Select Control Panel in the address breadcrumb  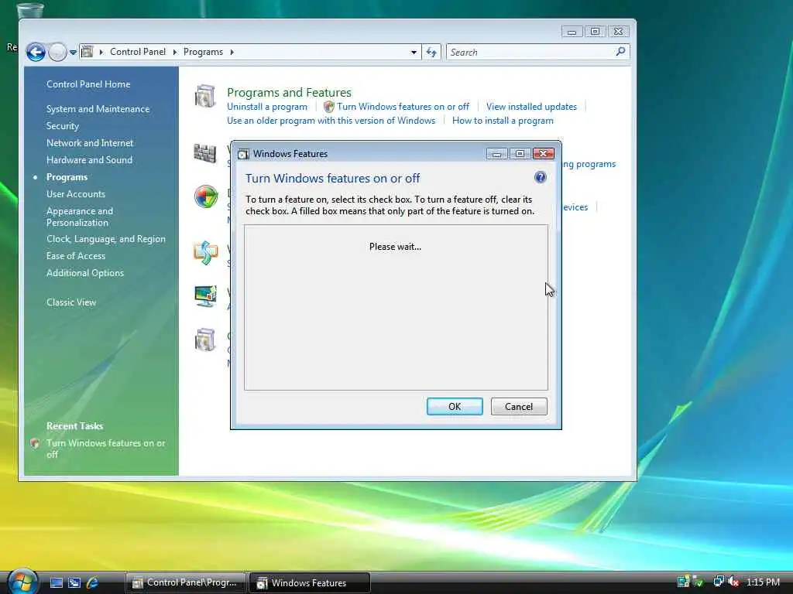[x=138, y=52]
